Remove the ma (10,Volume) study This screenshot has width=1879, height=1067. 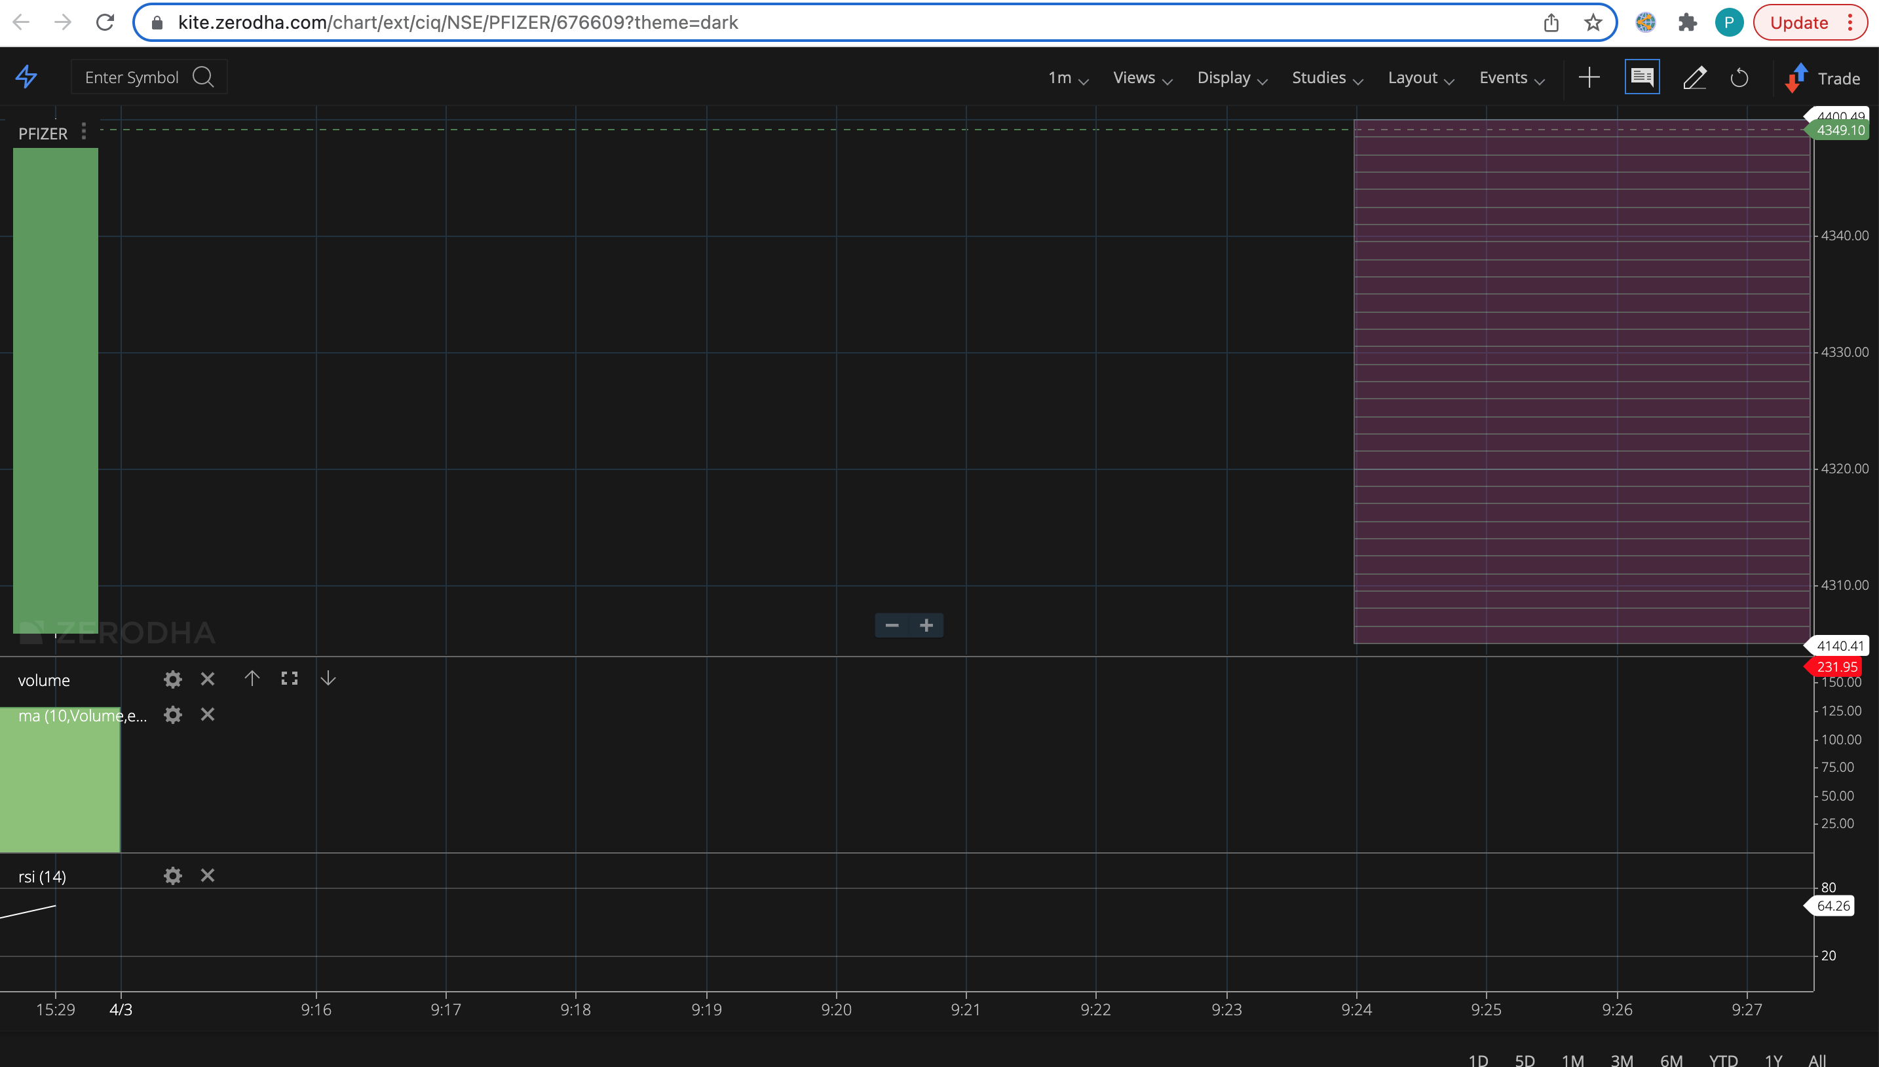coord(208,714)
